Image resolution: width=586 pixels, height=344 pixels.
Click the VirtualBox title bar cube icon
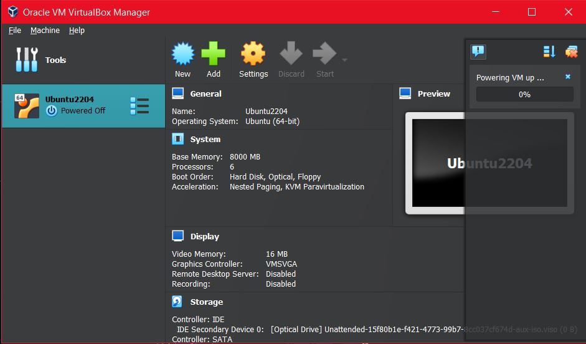coord(12,12)
